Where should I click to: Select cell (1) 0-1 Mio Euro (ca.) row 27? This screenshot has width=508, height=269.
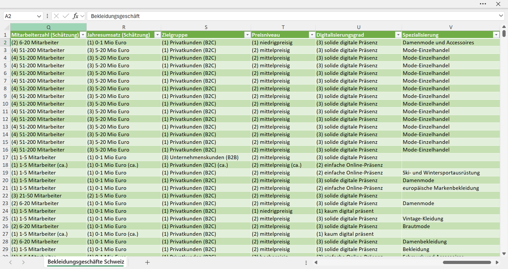124,234
